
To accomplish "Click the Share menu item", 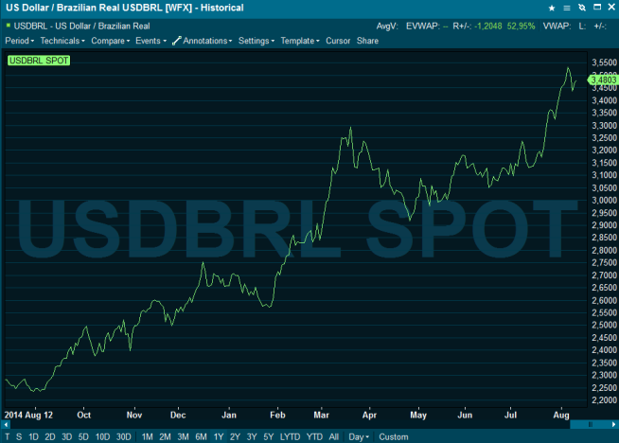I will pos(367,41).
